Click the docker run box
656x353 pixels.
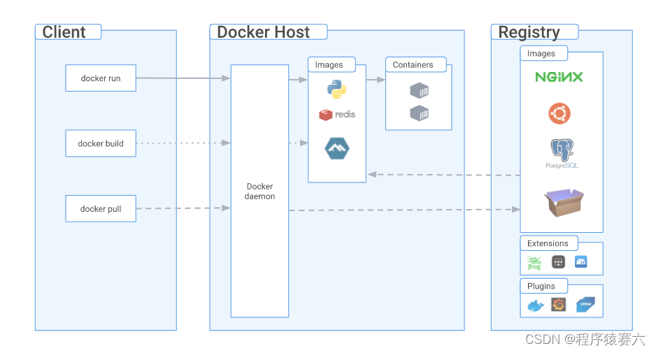tap(101, 78)
